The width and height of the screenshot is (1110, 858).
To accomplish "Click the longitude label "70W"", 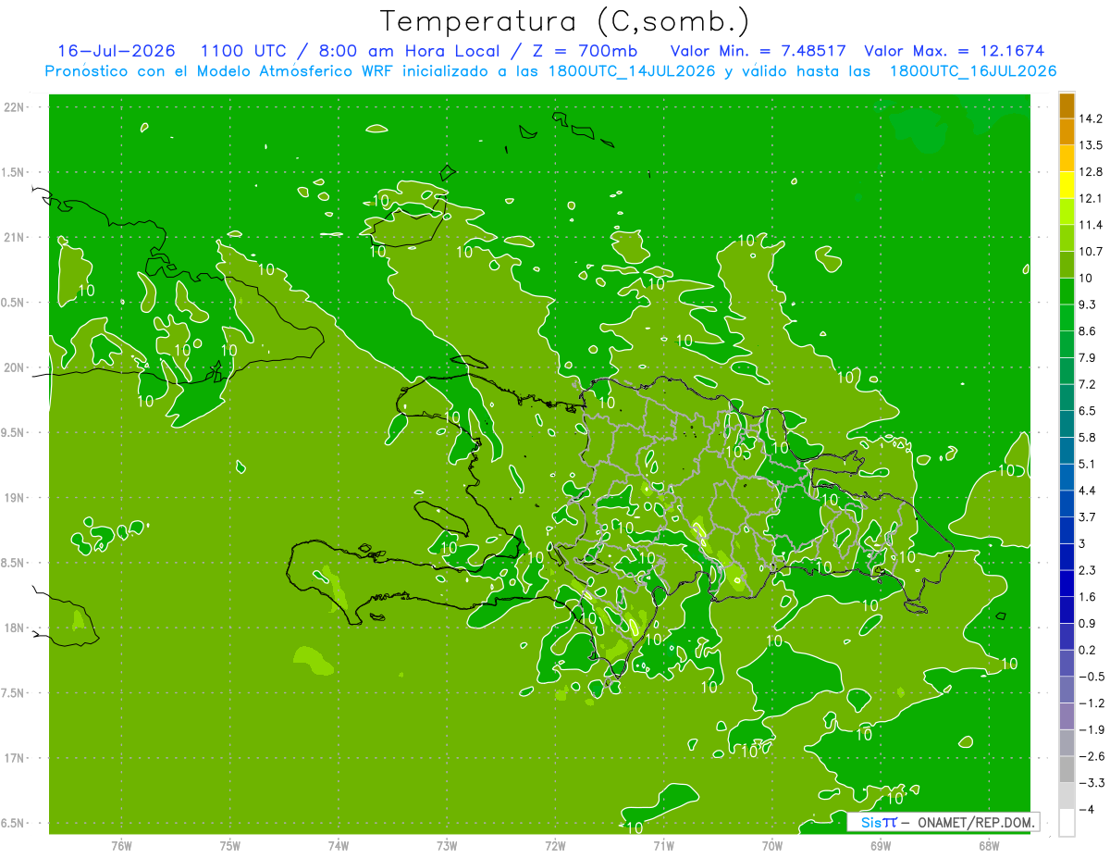I will (x=772, y=846).
